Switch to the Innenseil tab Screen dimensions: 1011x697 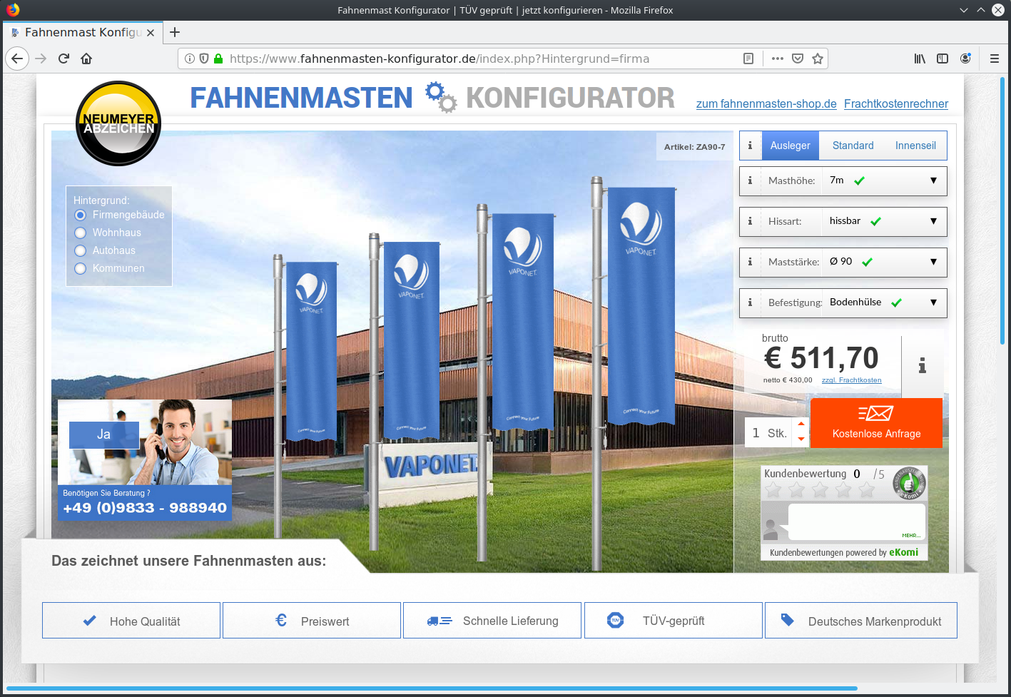click(x=915, y=145)
